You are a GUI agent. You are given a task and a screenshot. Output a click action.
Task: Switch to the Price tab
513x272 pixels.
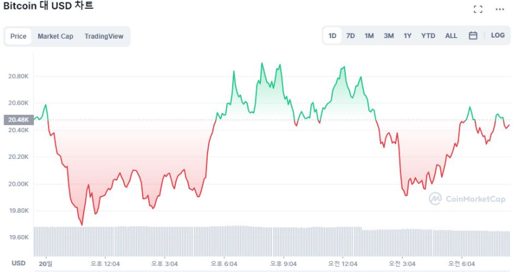(18, 36)
